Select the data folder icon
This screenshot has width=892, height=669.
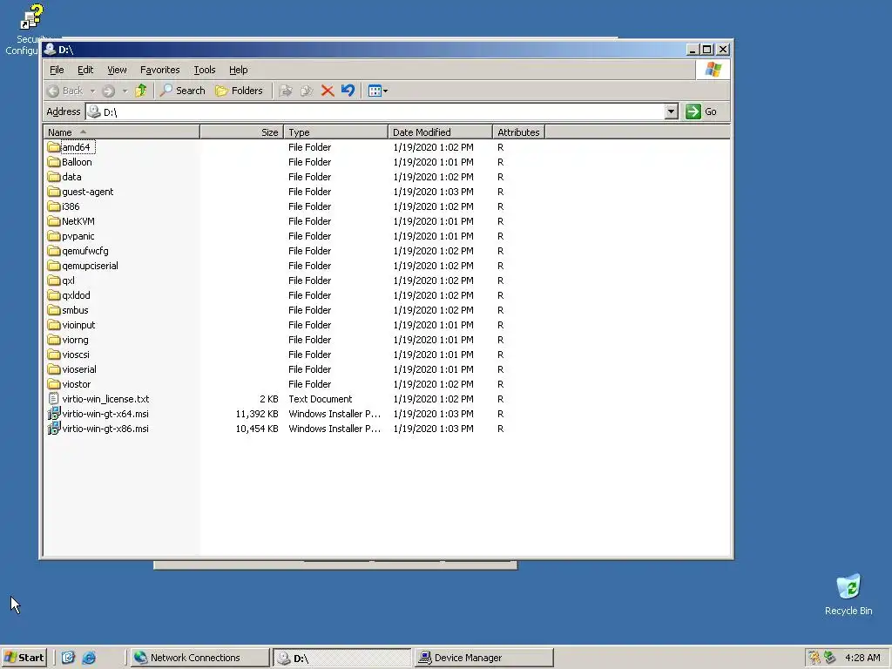tap(54, 177)
